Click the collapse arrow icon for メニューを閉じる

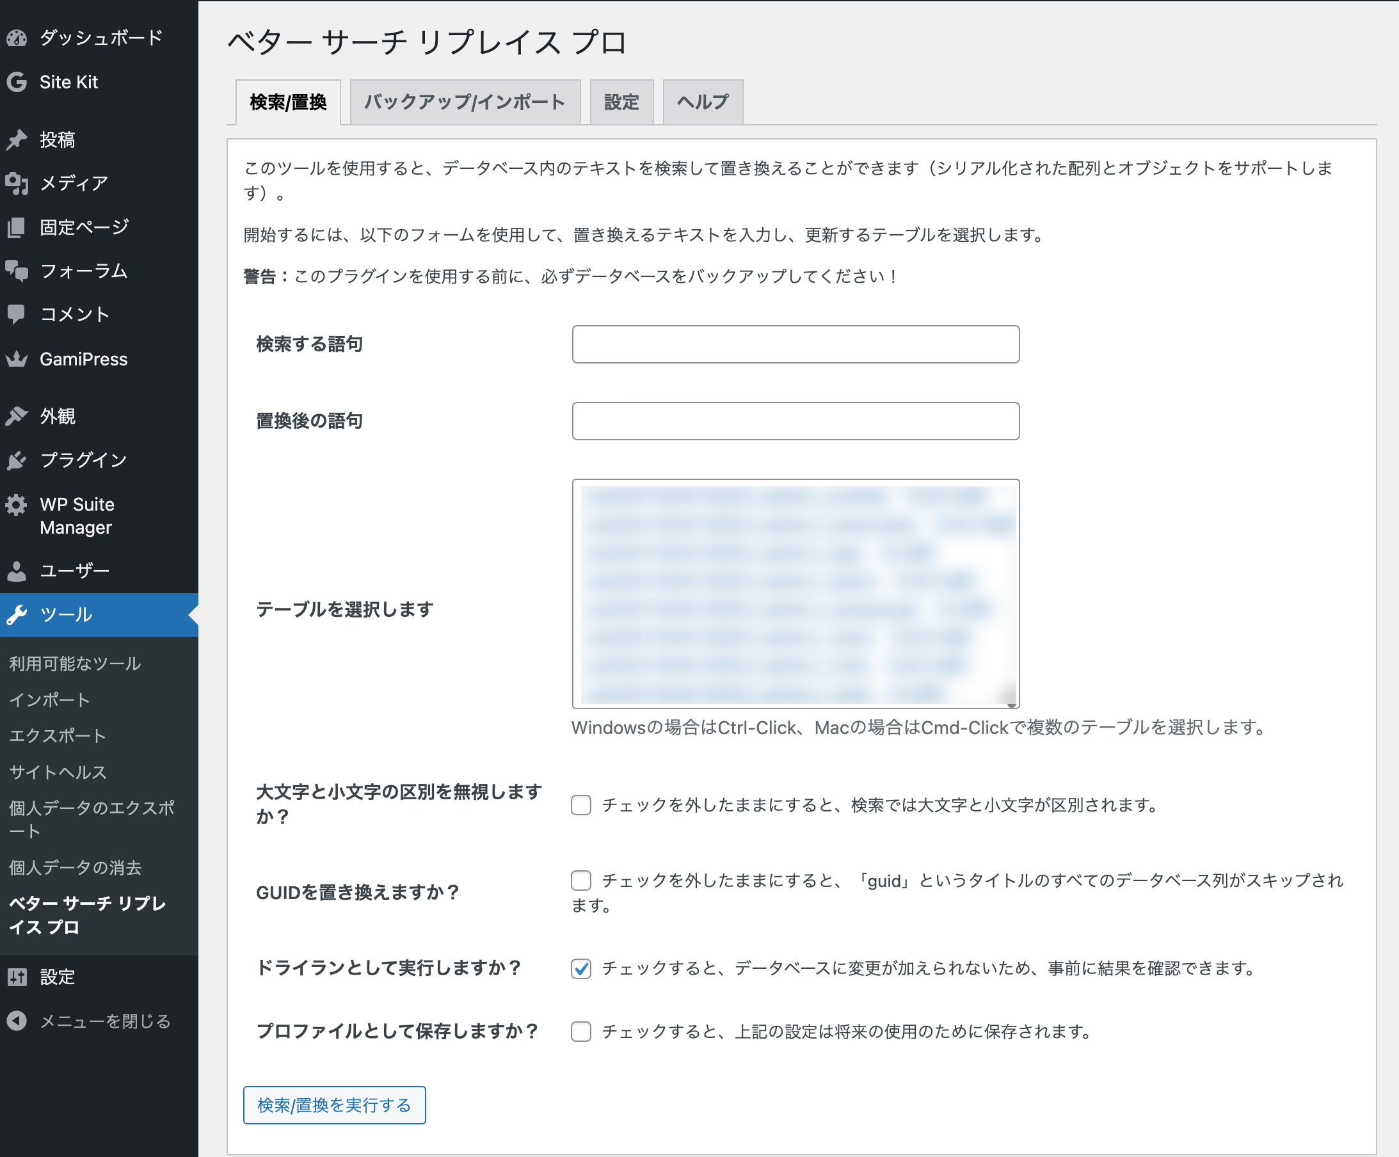pyautogui.click(x=17, y=1021)
